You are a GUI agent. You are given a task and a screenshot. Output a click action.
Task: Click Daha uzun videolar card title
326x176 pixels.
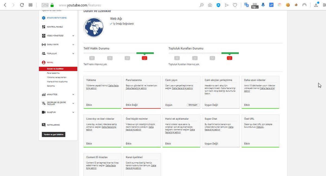[x=255, y=80]
